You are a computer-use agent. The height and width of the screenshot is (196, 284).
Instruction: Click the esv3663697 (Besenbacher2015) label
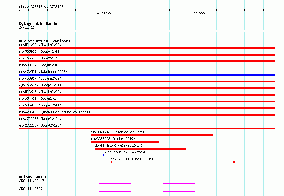pos(117,132)
